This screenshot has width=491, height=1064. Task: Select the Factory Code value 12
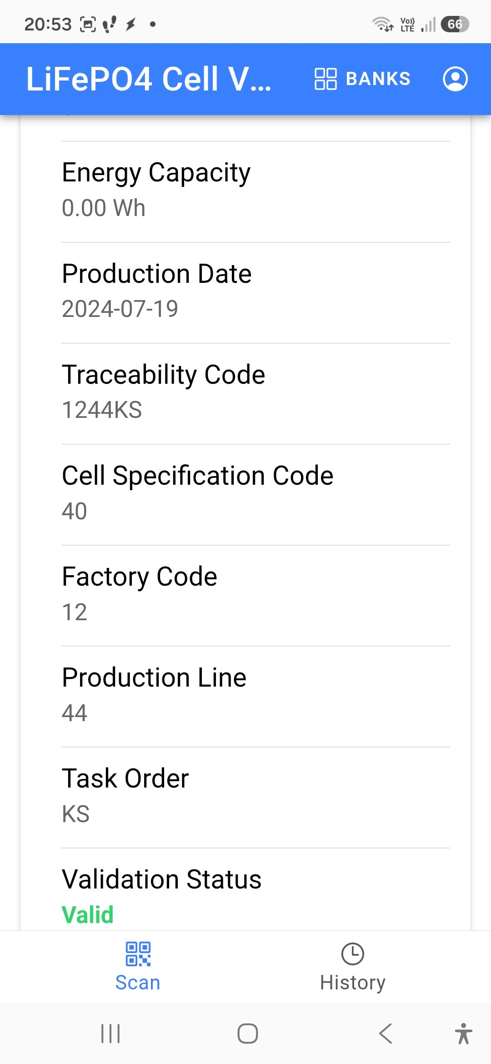[75, 612]
